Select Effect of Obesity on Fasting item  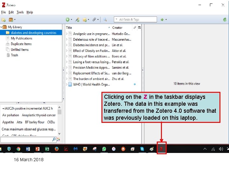point(103,51)
